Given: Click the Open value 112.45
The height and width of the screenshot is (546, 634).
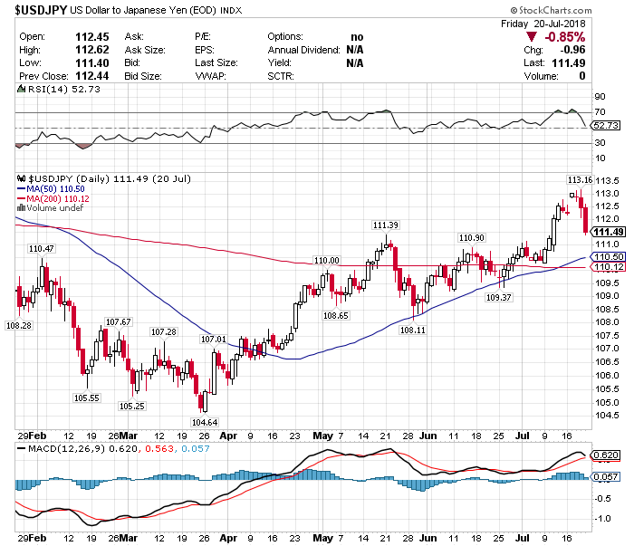Looking at the screenshot, I should (92, 37).
